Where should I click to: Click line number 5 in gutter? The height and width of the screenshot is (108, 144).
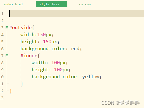[x=3, y=42]
